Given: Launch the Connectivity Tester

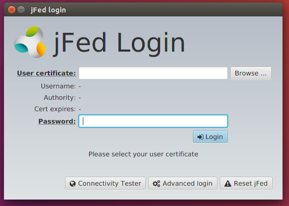Looking at the screenshot, I should tap(105, 183).
